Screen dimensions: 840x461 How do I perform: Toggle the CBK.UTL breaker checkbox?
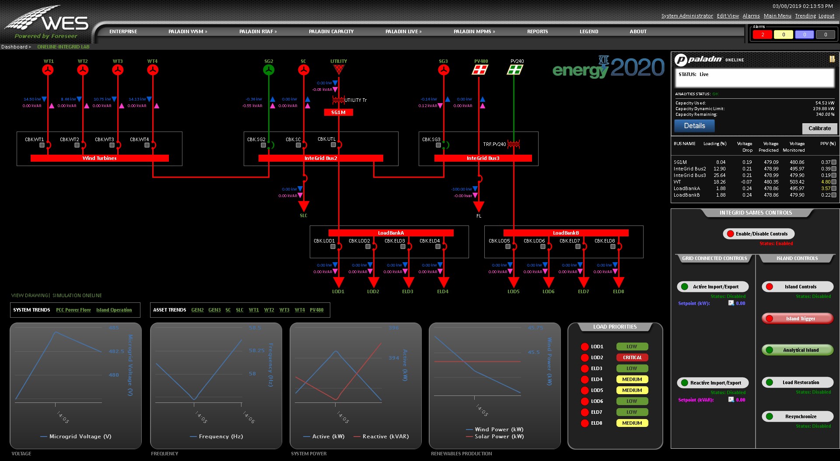333,145
